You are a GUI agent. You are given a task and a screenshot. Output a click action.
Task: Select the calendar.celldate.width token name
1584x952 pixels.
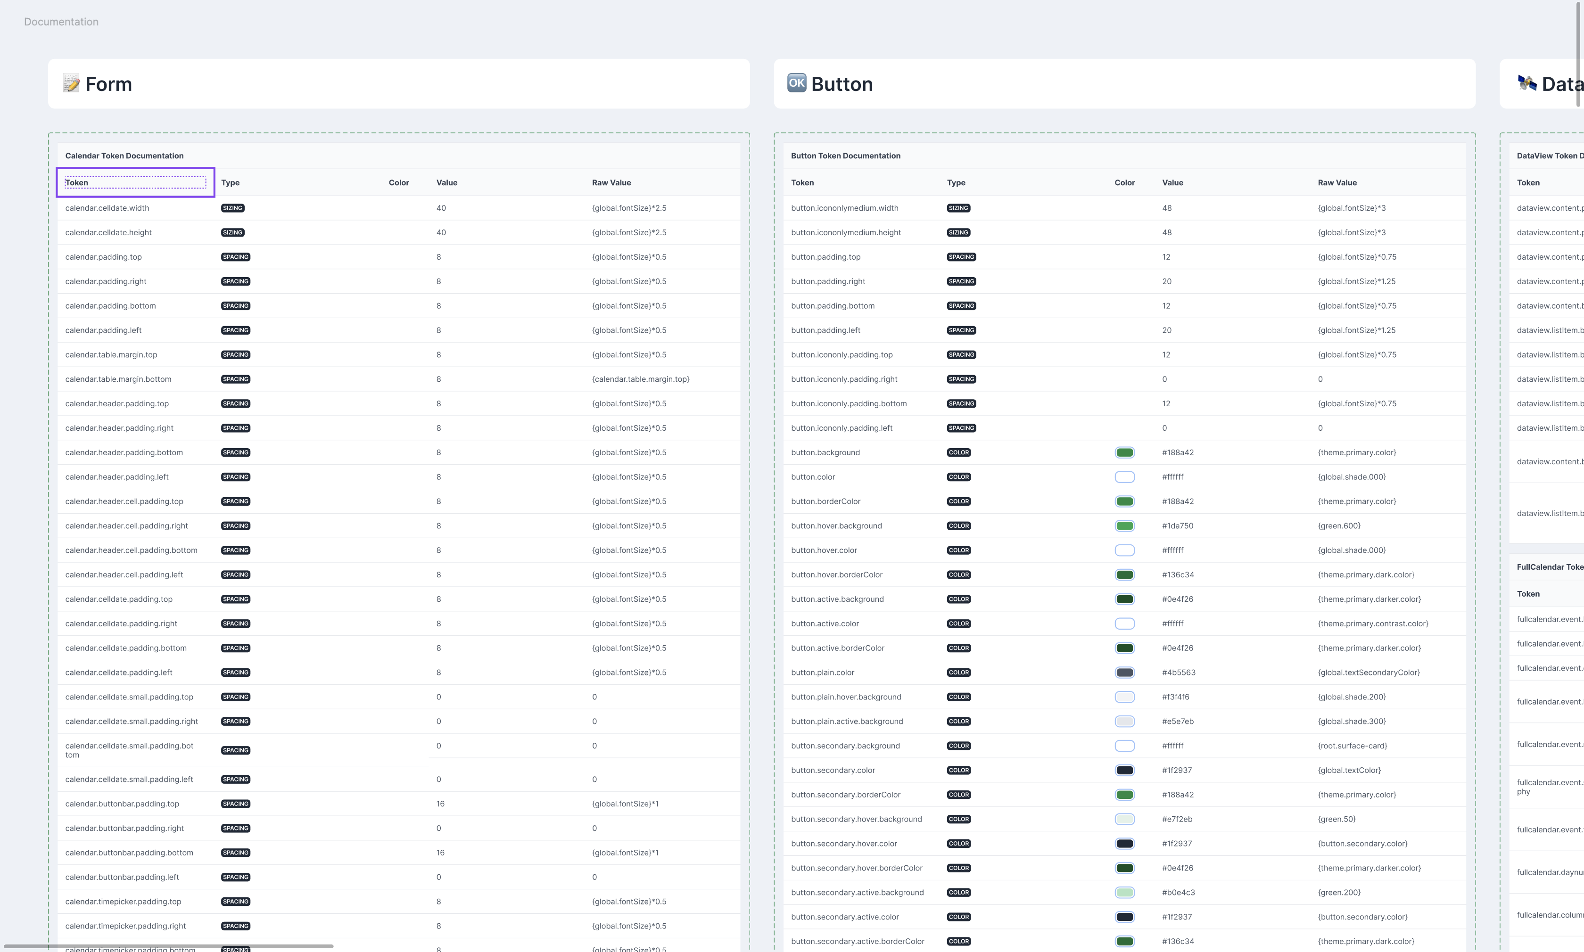click(107, 208)
